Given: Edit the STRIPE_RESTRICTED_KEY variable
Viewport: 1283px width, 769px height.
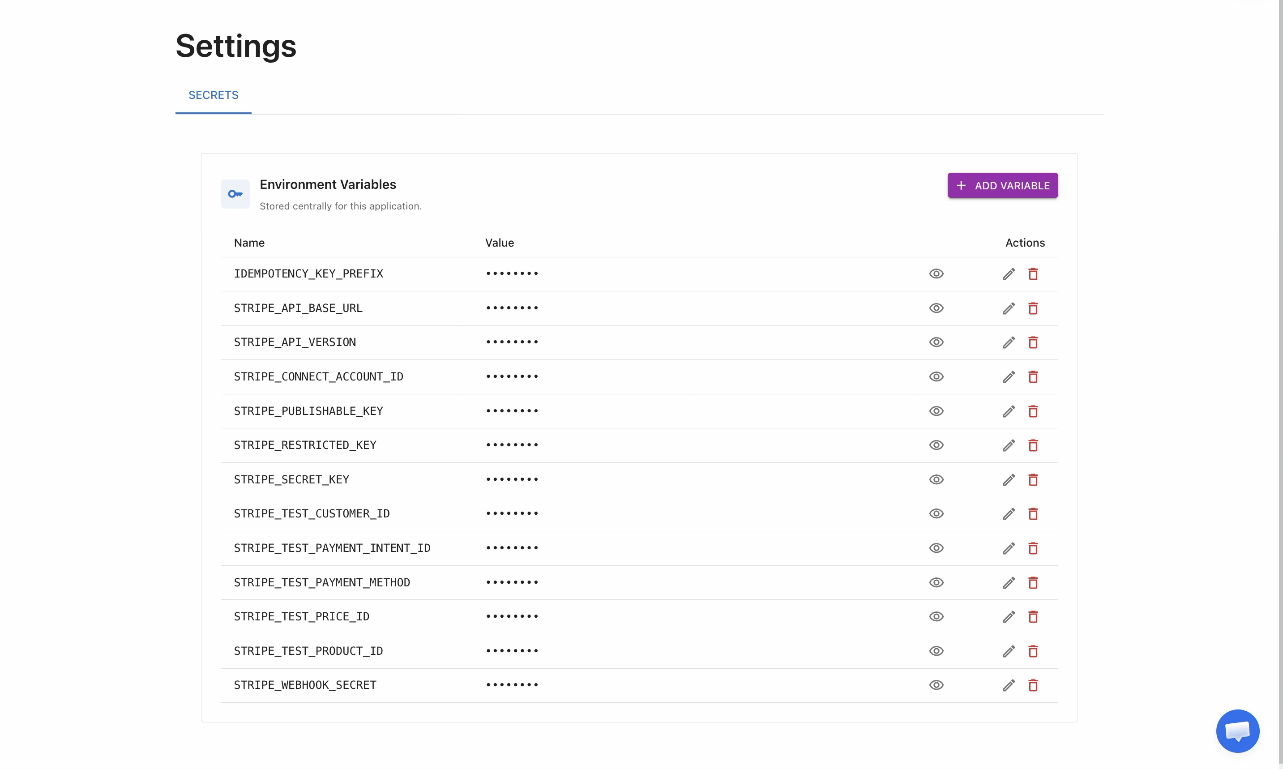Looking at the screenshot, I should click(1009, 446).
